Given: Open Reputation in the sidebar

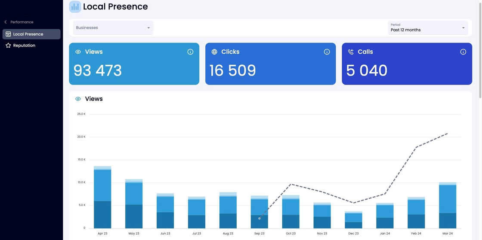Looking at the screenshot, I should (x=31, y=46).
